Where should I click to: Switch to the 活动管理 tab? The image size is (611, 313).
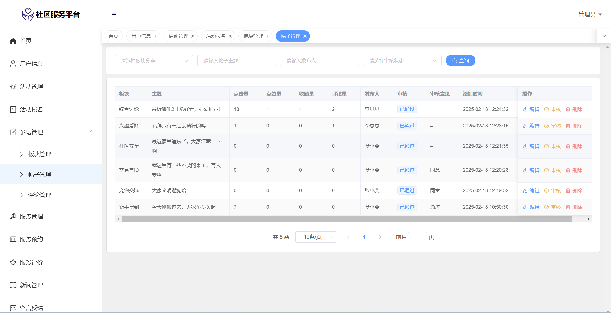[178, 36]
